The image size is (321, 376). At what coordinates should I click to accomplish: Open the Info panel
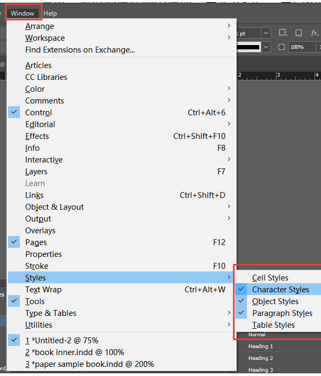[x=122, y=148]
